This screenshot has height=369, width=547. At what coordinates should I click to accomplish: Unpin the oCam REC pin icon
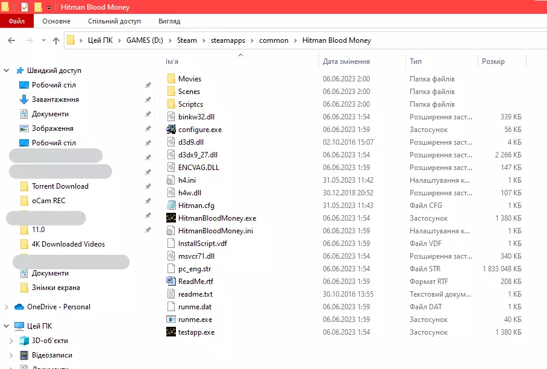(x=148, y=201)
